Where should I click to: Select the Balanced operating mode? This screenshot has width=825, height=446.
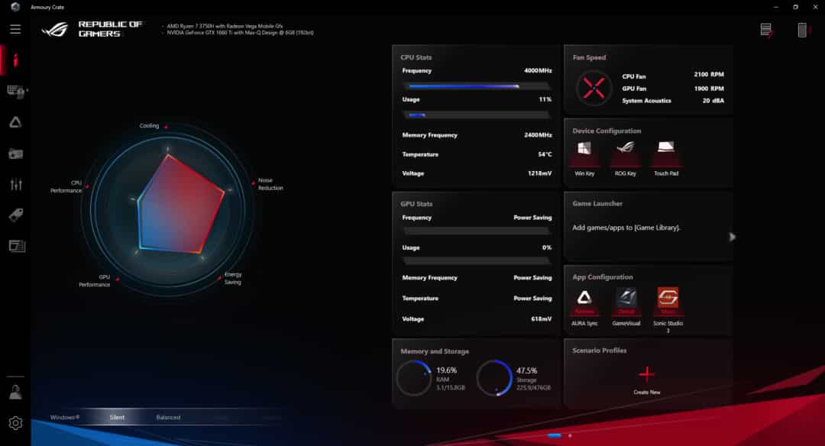pos(168,417)
